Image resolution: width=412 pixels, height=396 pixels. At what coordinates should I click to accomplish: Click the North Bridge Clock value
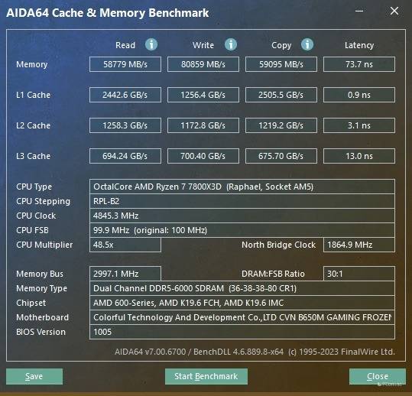pyautogui.click(x=359, y=245)
